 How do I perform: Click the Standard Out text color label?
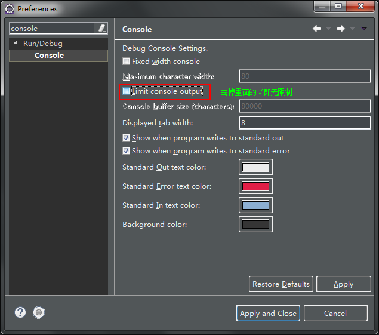[x=164, y=167]
